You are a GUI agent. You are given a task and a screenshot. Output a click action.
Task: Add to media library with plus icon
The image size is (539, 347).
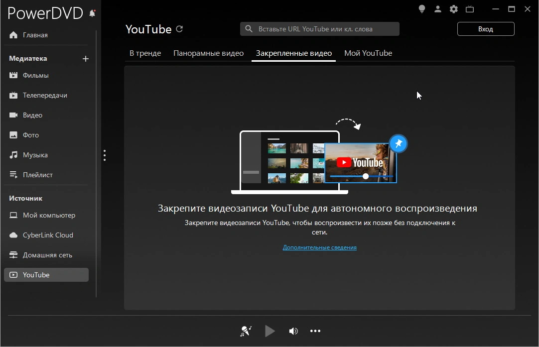[86, 59]
